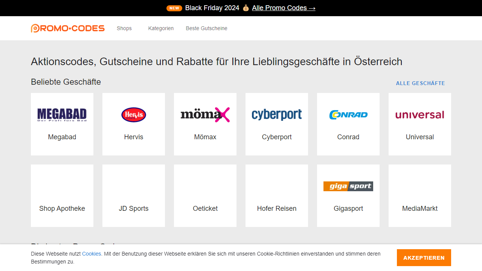This screenshot has width=482, height=271.
Task: Open the Universal logo tile
Action: click(x=420, y=115)
